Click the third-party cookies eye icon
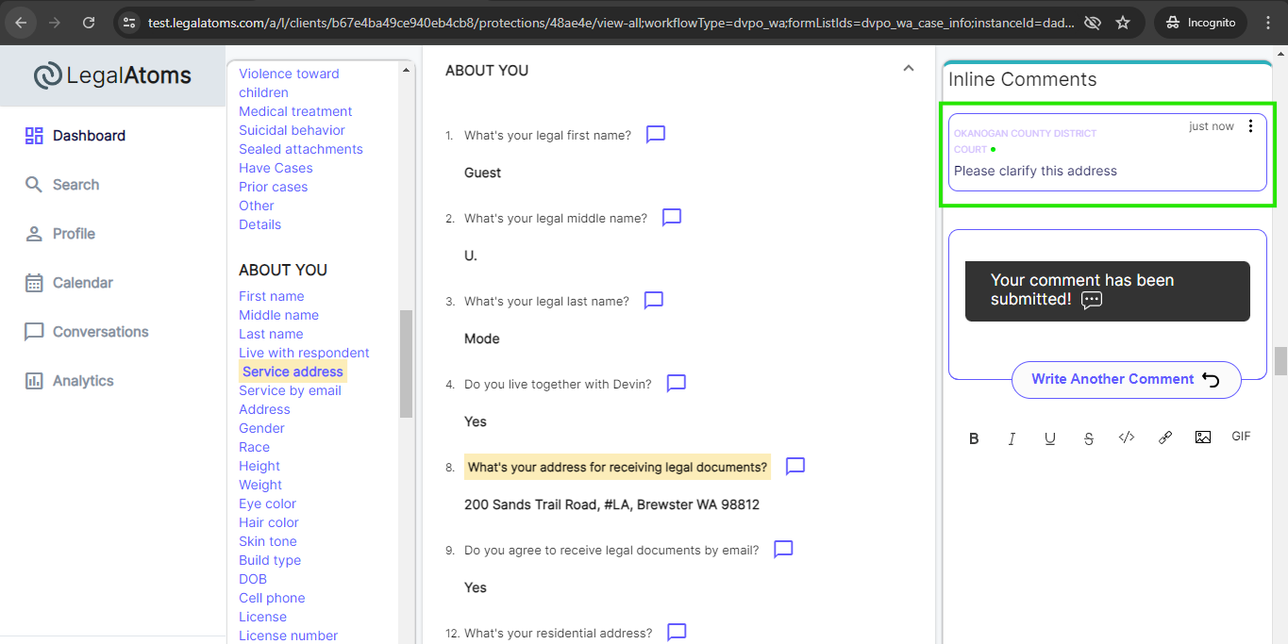1288x644 pixels. [1093, 23]
